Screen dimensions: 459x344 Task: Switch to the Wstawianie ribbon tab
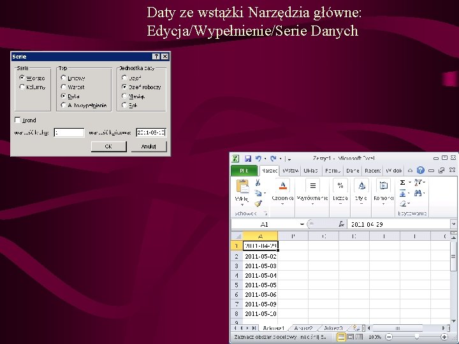tap(291, 171)
